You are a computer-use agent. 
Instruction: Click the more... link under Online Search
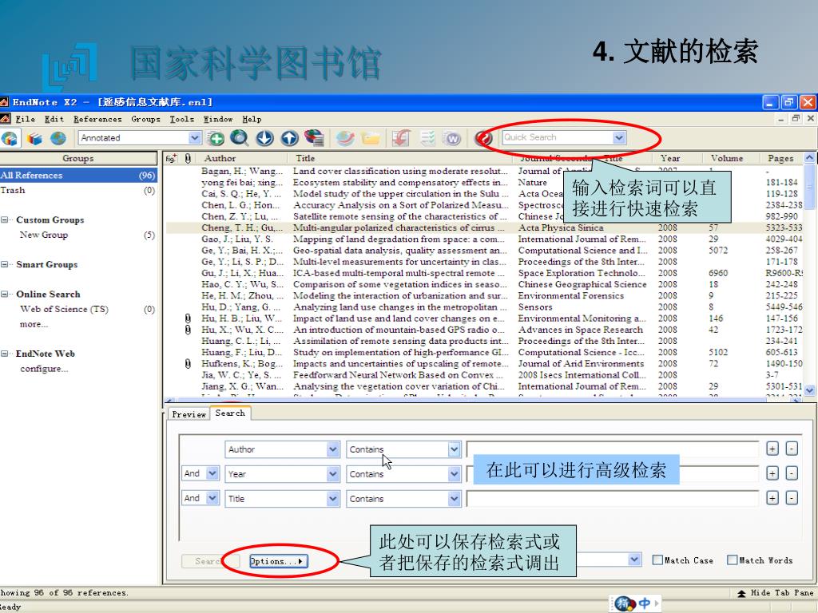pos(34,324)
